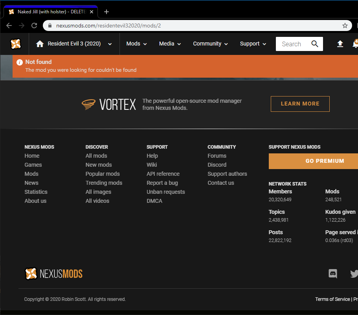Open the Help link
This screenshot has width=358, height=315.
pos(152,156)
